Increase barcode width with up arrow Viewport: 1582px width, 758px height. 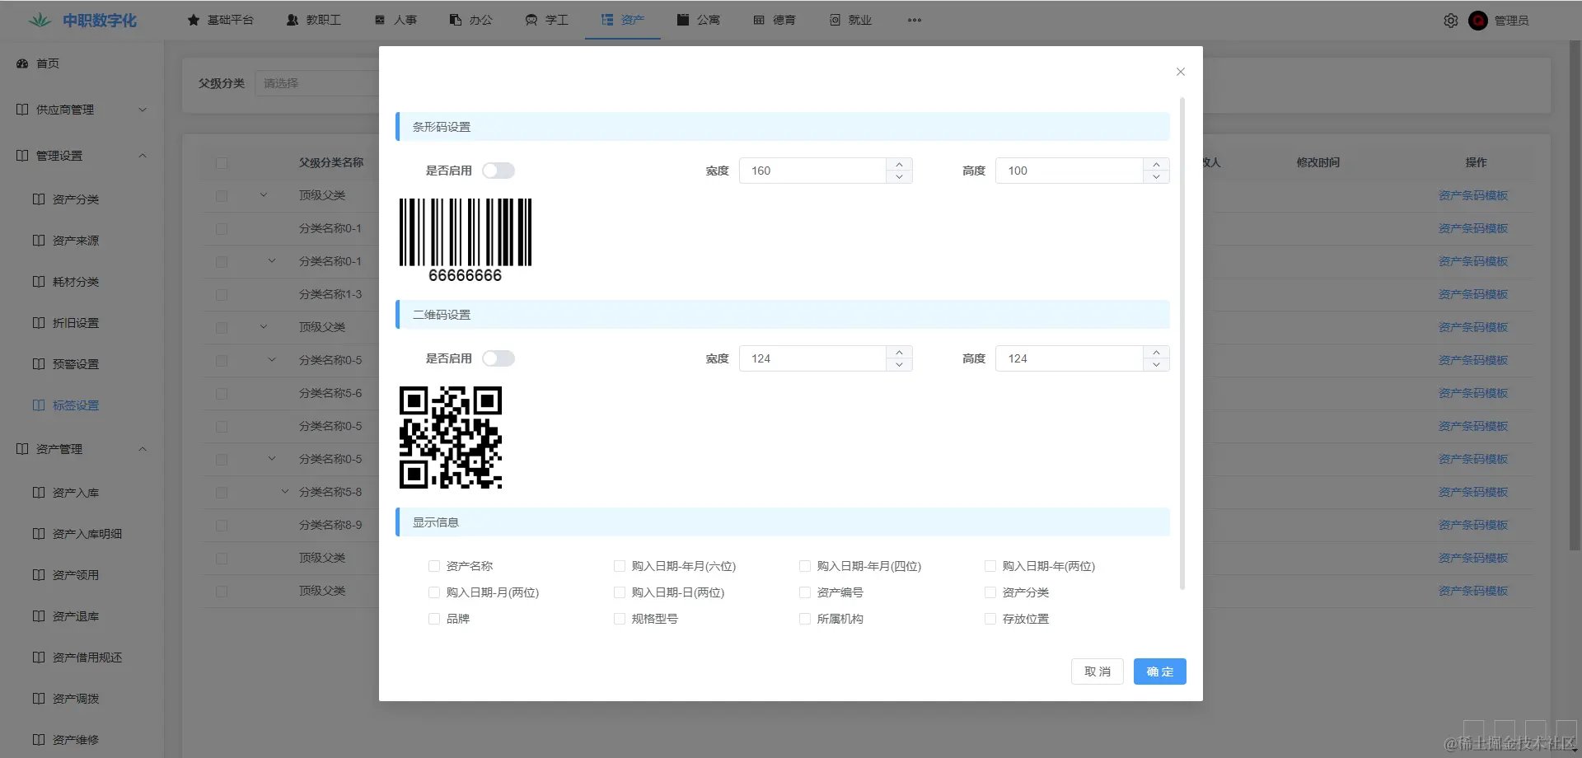coord(899,164)
